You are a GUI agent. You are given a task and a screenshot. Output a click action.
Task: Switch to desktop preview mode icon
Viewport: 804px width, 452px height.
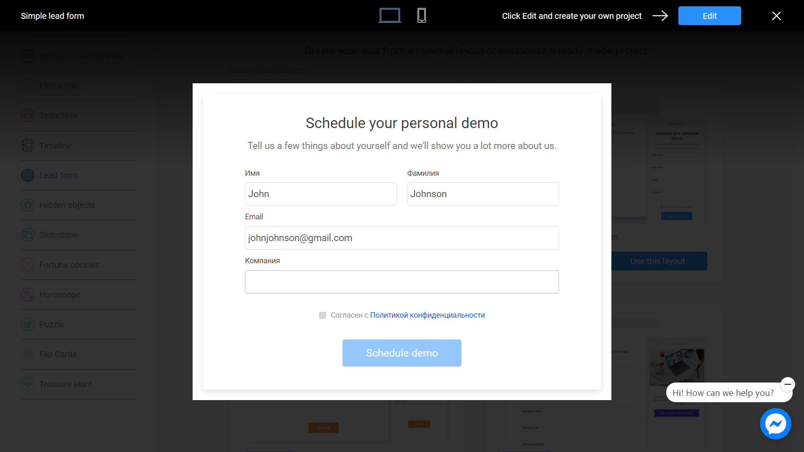click(x=389, y=15)
